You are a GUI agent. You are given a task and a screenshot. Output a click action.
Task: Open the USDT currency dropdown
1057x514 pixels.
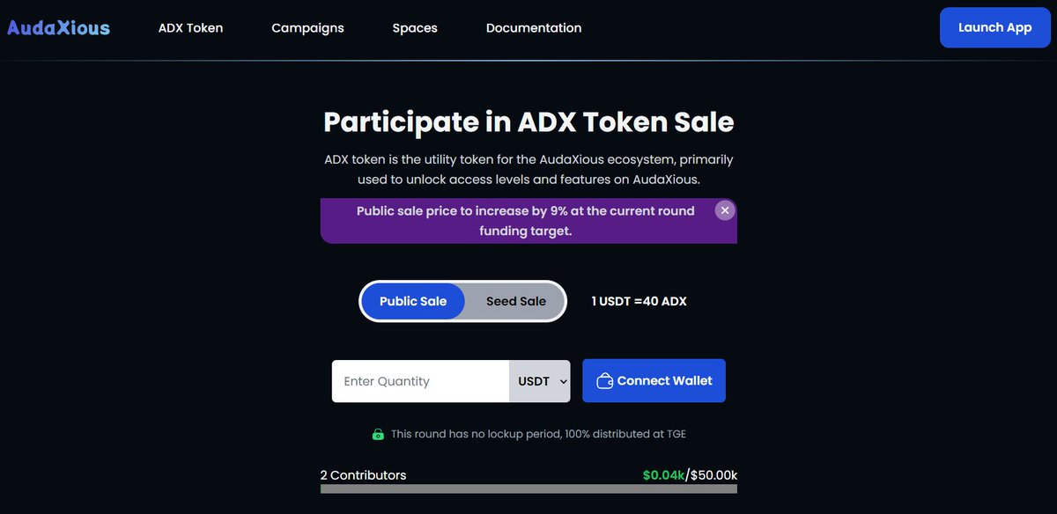click(539, 381)
